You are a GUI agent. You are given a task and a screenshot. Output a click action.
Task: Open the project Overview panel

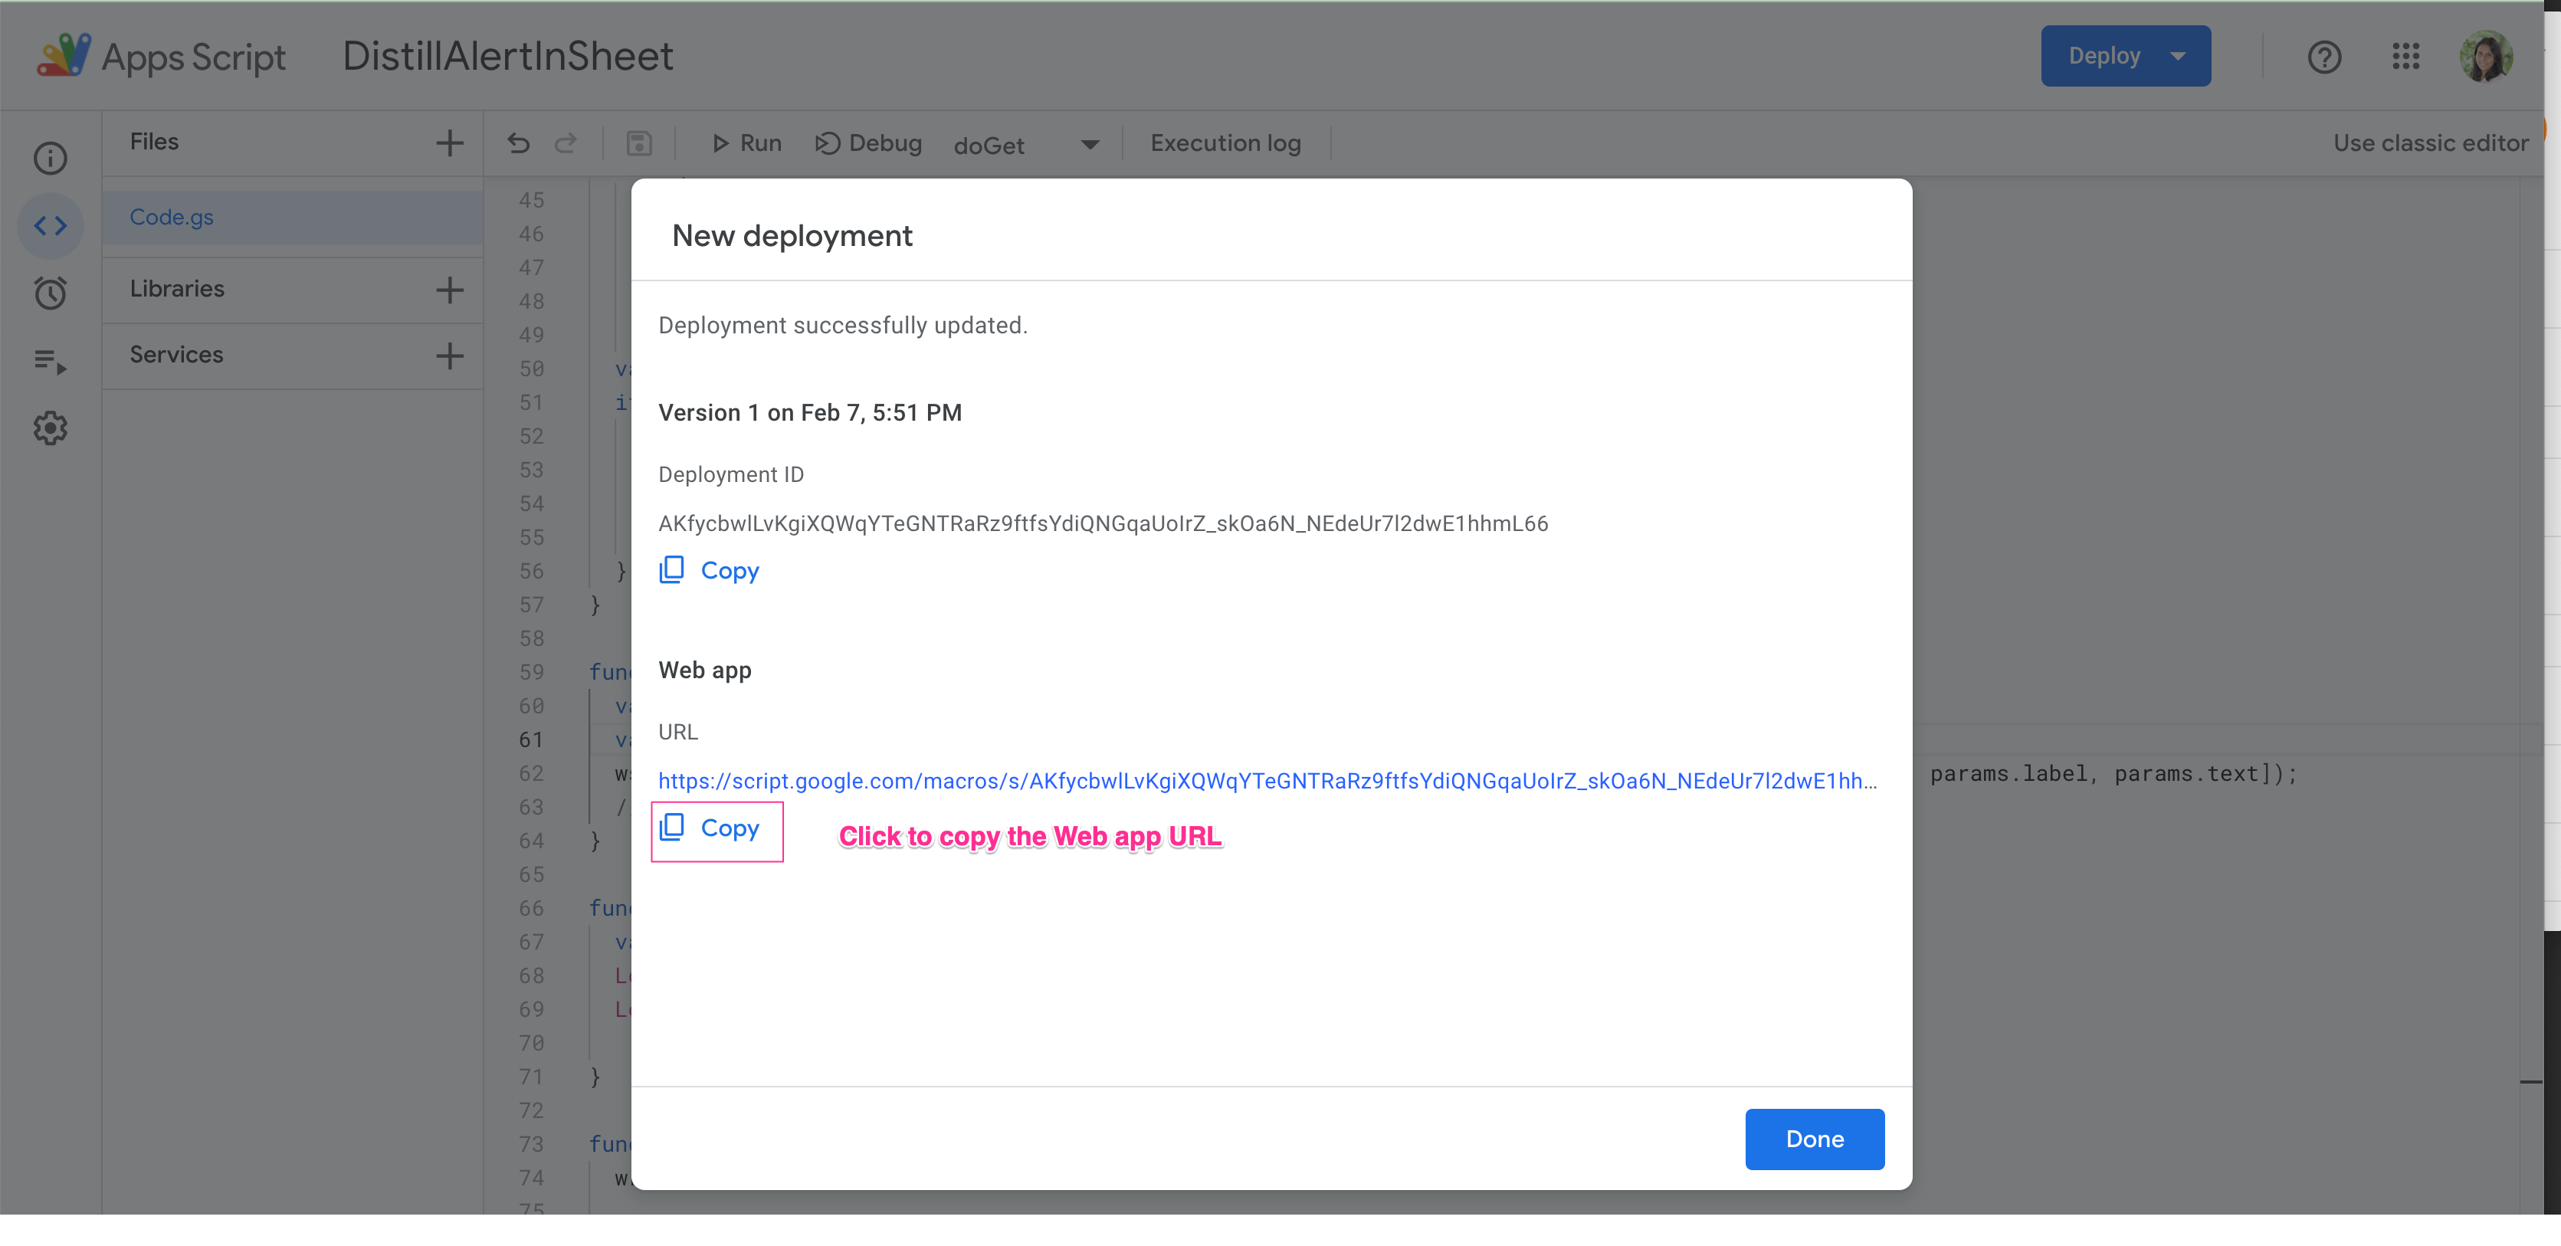pos(50,157)
